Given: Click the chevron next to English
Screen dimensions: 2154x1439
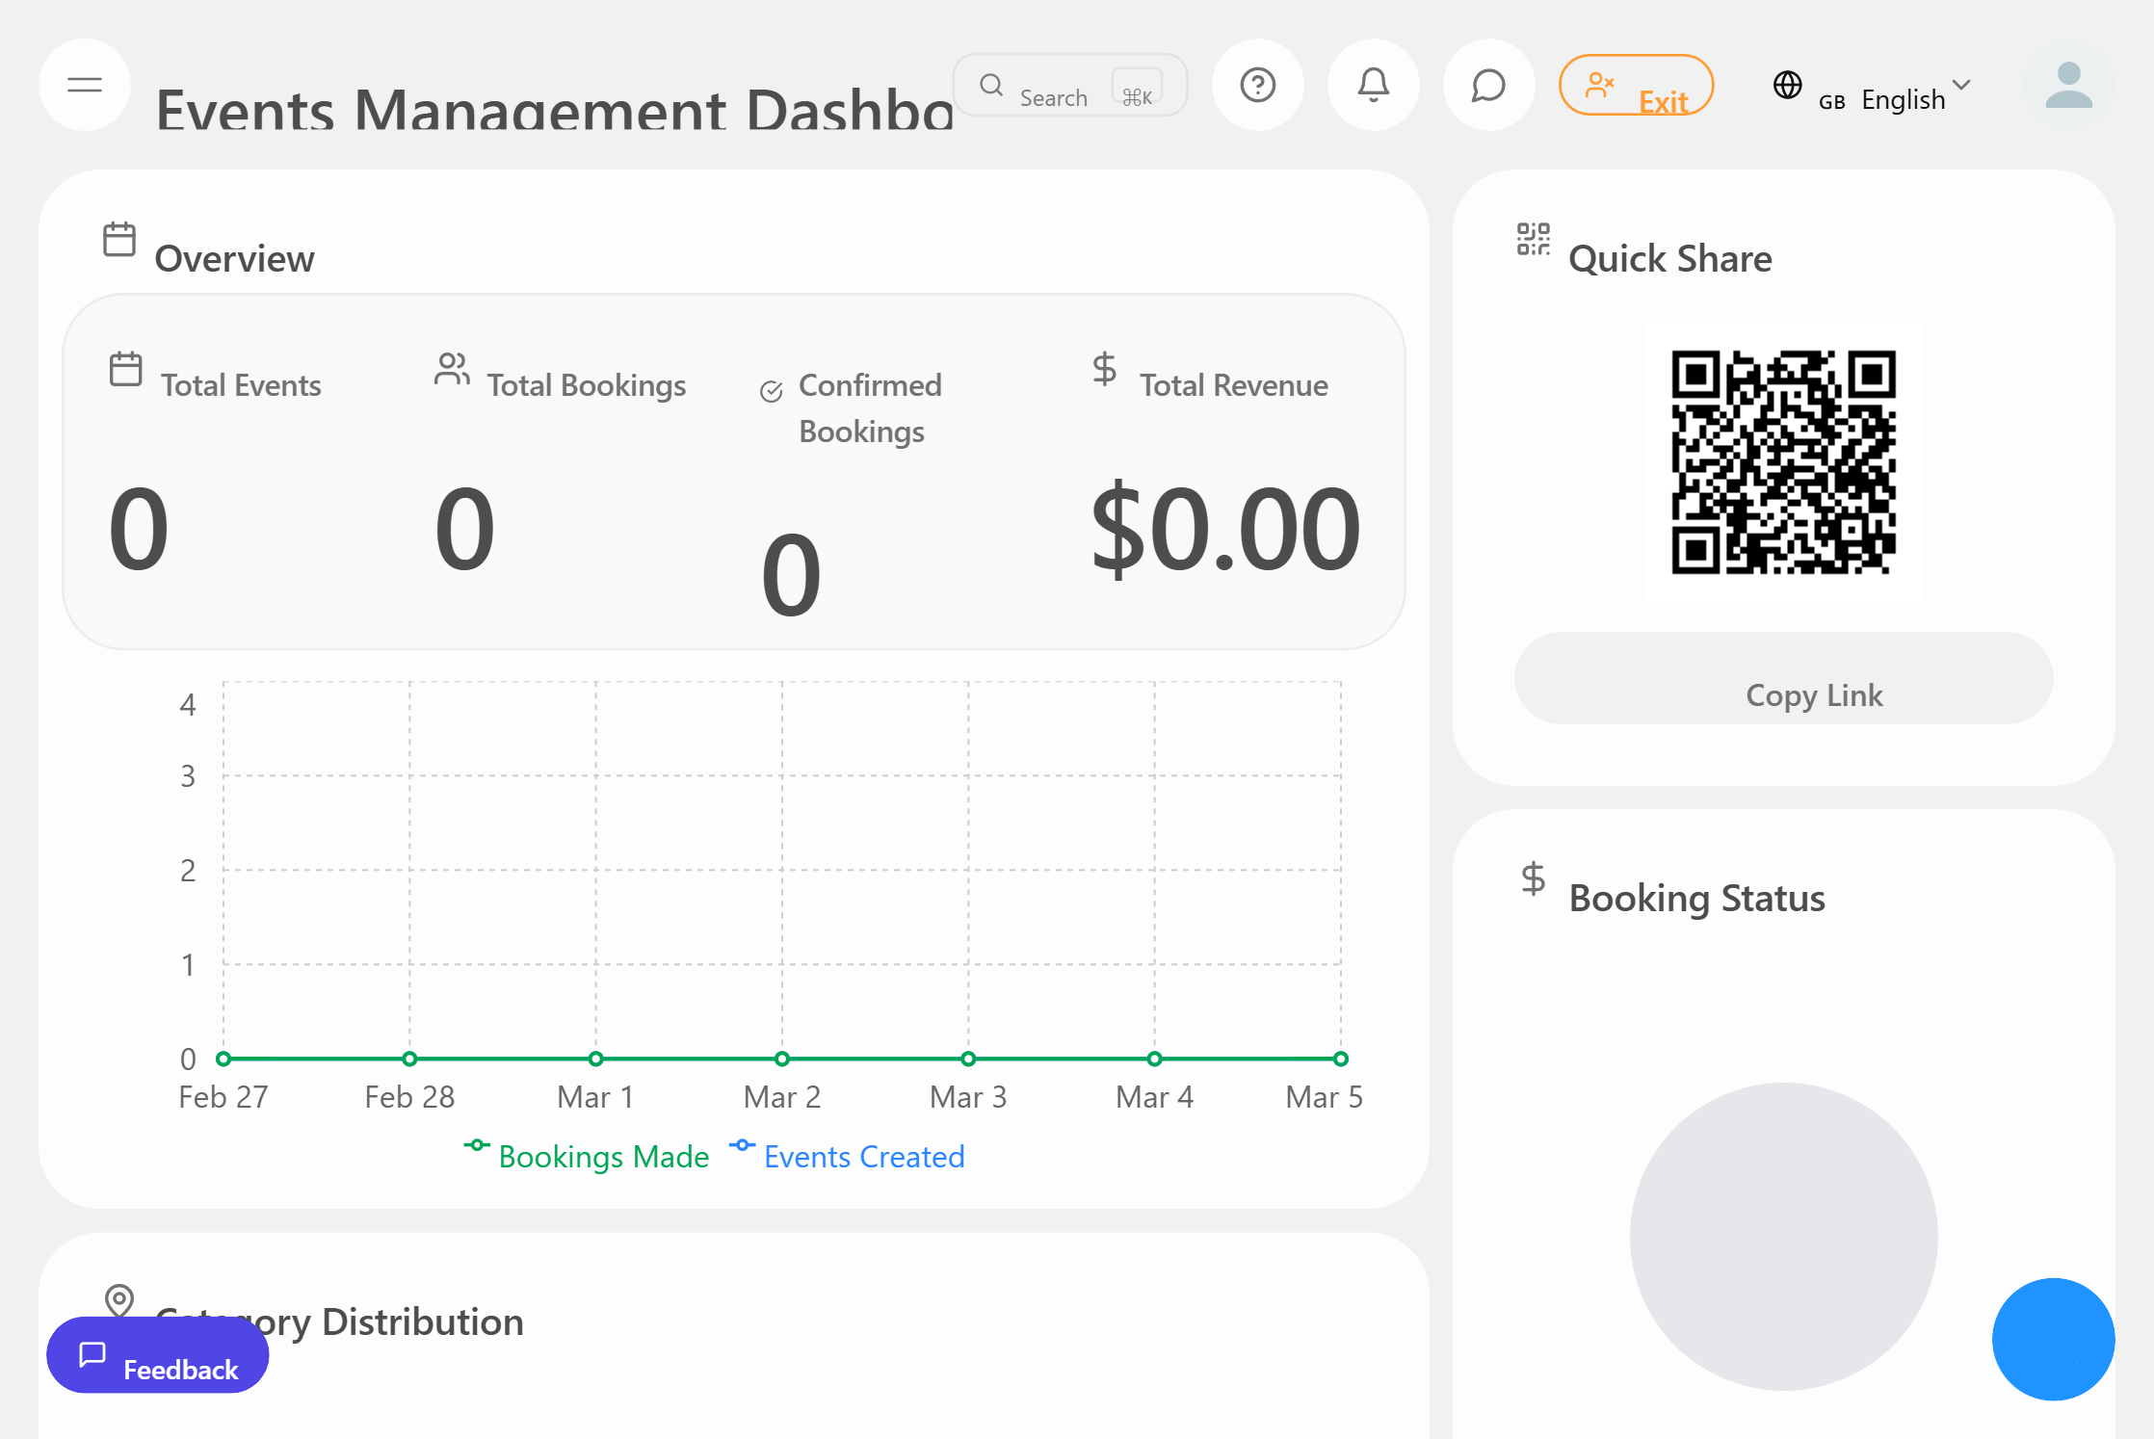Looking at the screenshot, I should 1961,85.
